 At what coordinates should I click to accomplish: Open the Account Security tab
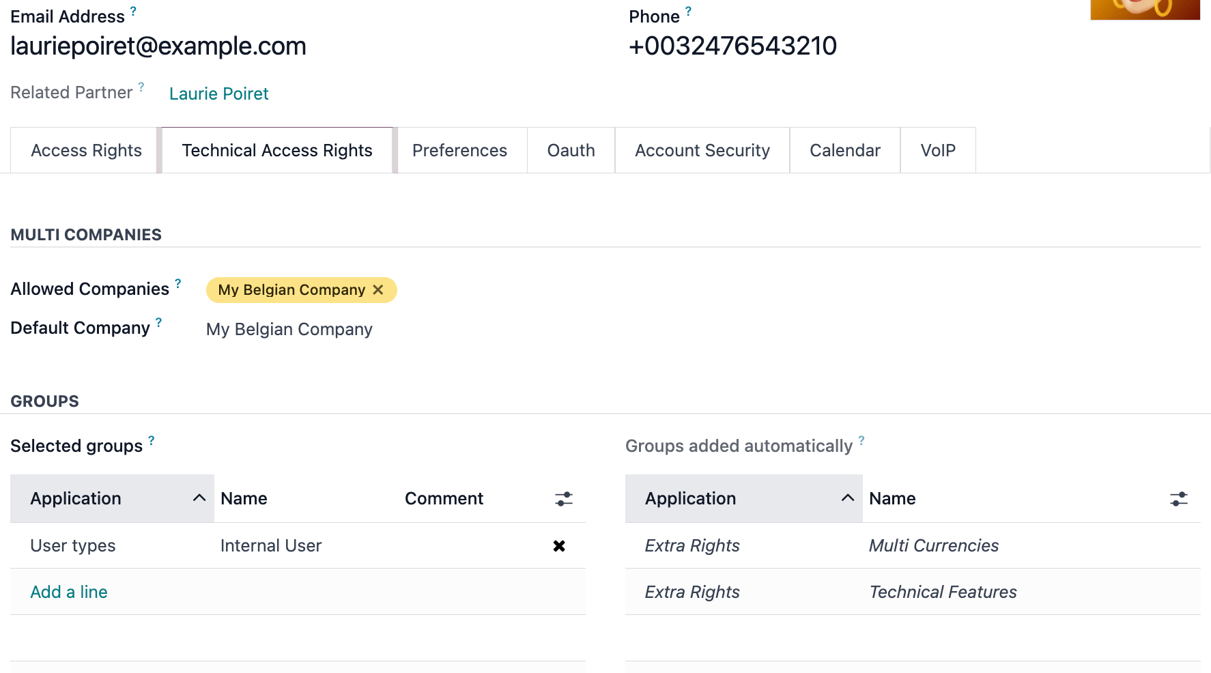pos(702,150)
